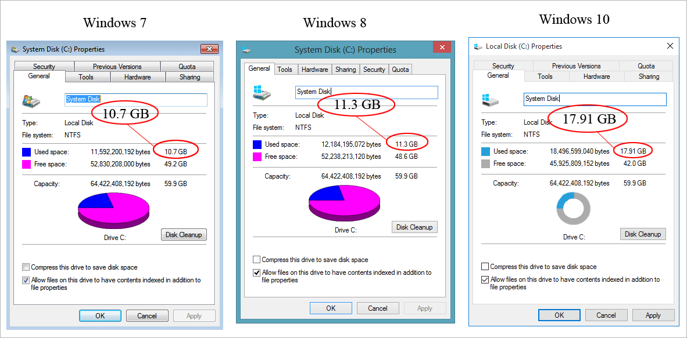Image resolution: width=687 pixels, height=338 pixels.
Task: Uncheck Allow files indexed in Windows 10 dialog
Action: [485, 279]
